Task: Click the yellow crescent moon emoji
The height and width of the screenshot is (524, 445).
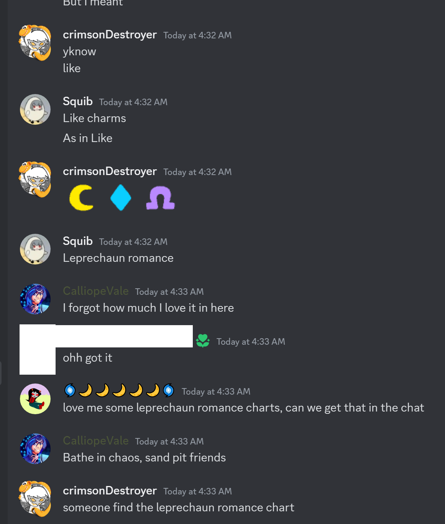Action: (81, 198)
